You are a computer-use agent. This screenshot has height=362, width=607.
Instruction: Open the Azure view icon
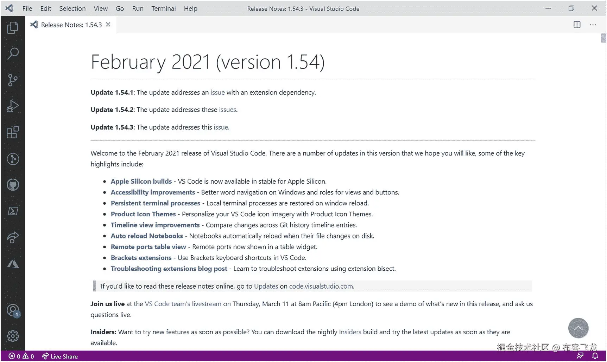click(x=13, y=264)
